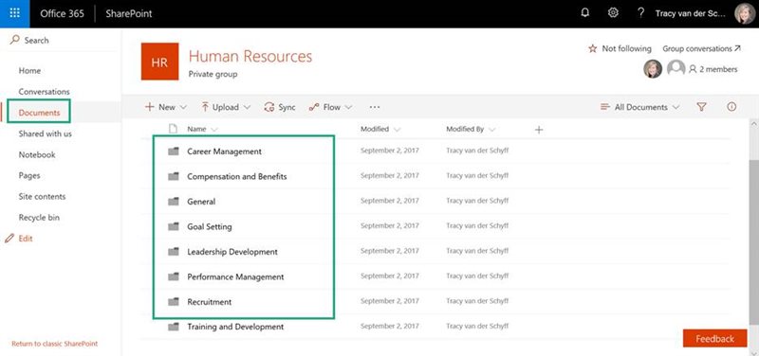Open the Goal Setting folder name

pyautogui.click(x=210, y=226)
